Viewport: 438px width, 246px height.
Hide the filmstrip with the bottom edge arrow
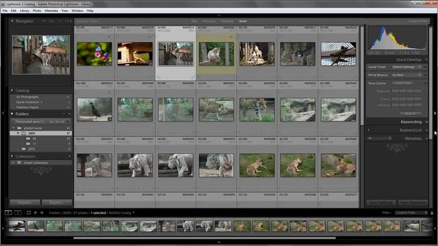click(219, 243)
